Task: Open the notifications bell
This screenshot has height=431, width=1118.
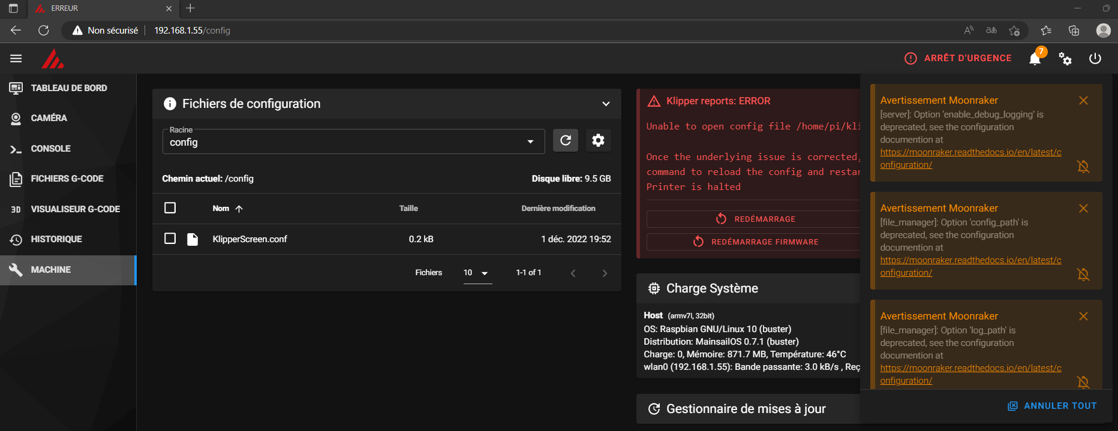Action: pos(1035,58)
